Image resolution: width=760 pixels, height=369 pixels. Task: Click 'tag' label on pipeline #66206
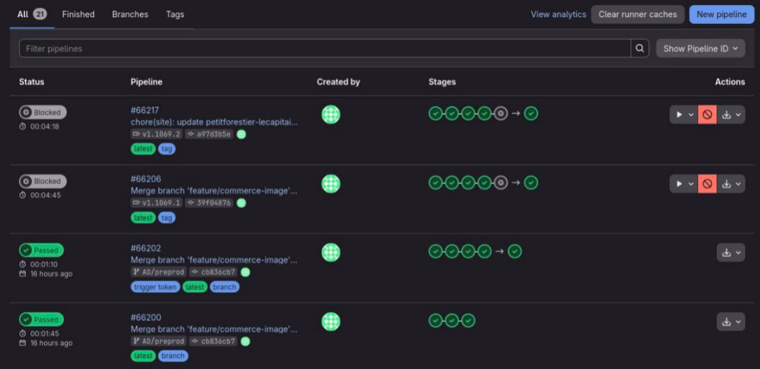pyautogui.click(x=167, y=218)
